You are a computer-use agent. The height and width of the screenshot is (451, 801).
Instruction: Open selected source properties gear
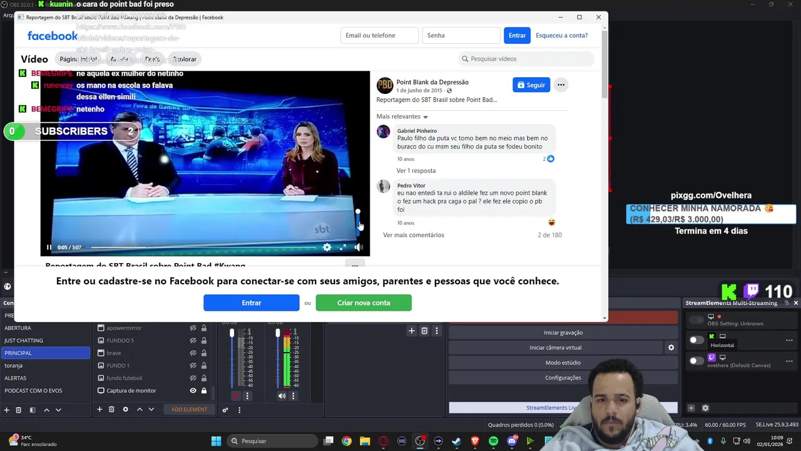pos(125,410)
